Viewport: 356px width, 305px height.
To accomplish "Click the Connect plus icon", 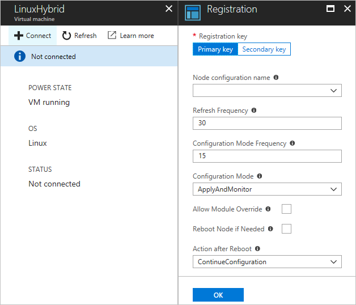I will pyautogui.click(x=19, y=36).
